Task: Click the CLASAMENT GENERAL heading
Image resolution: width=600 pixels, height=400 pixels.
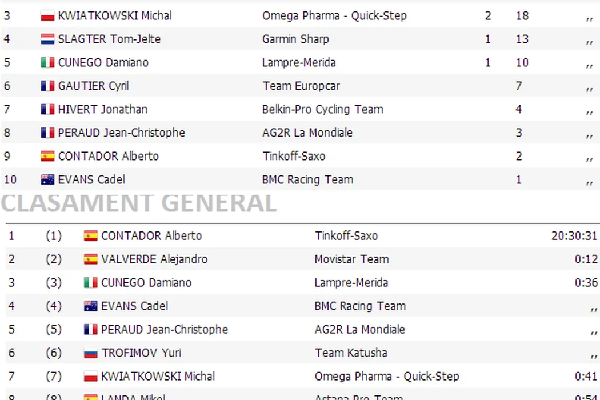Action: point(139,203)
